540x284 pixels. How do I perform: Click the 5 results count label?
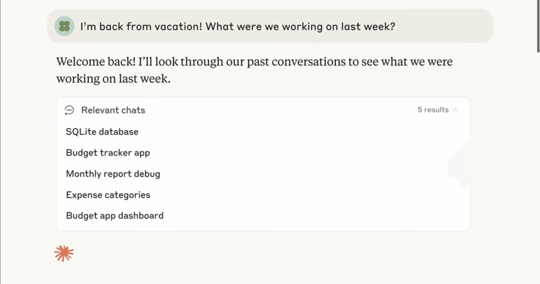tap(433, 110)
